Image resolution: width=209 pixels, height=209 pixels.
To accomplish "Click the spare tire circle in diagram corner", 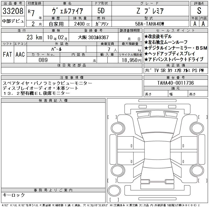I will pyautogui.click(x=114, y=190).
